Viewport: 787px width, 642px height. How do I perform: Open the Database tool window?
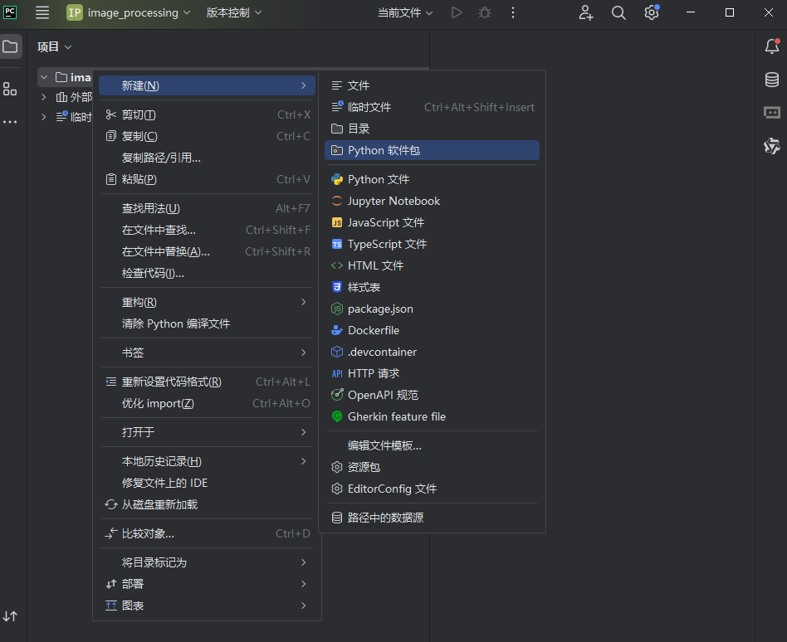point(772,80)
